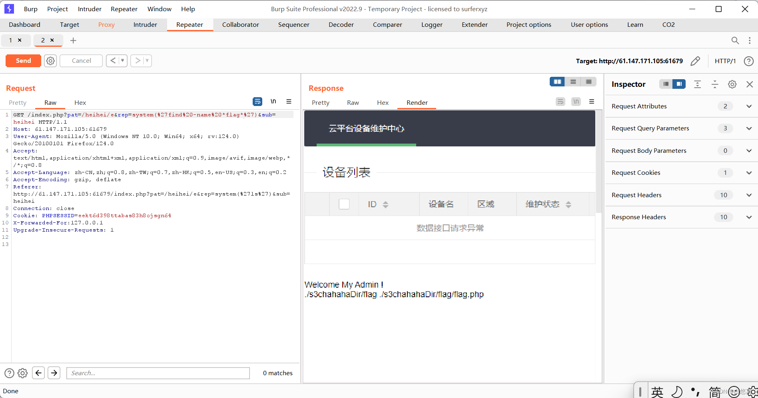Add a new Repeater tab with plus
Screen dimensions: 758x398
[x=73, y=40]
